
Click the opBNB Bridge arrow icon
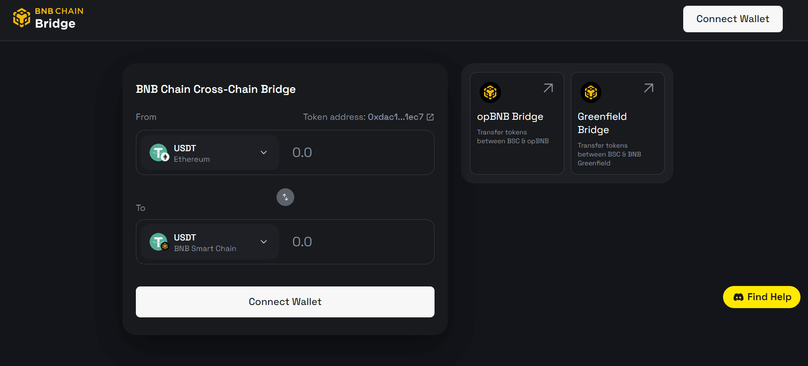[548, 88]
